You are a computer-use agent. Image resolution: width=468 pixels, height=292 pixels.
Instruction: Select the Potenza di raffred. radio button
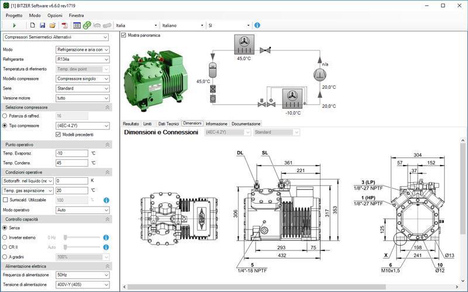tap(5, 116)
